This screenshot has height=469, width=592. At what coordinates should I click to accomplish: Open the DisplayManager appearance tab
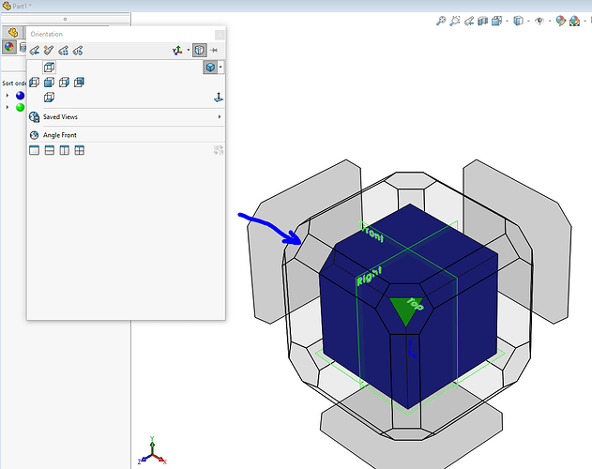tap(9, 46)
